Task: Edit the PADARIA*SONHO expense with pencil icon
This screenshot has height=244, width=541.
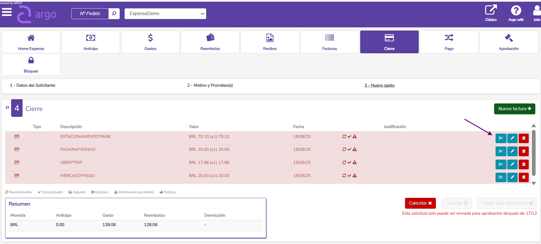Action: tap(512, 151)
